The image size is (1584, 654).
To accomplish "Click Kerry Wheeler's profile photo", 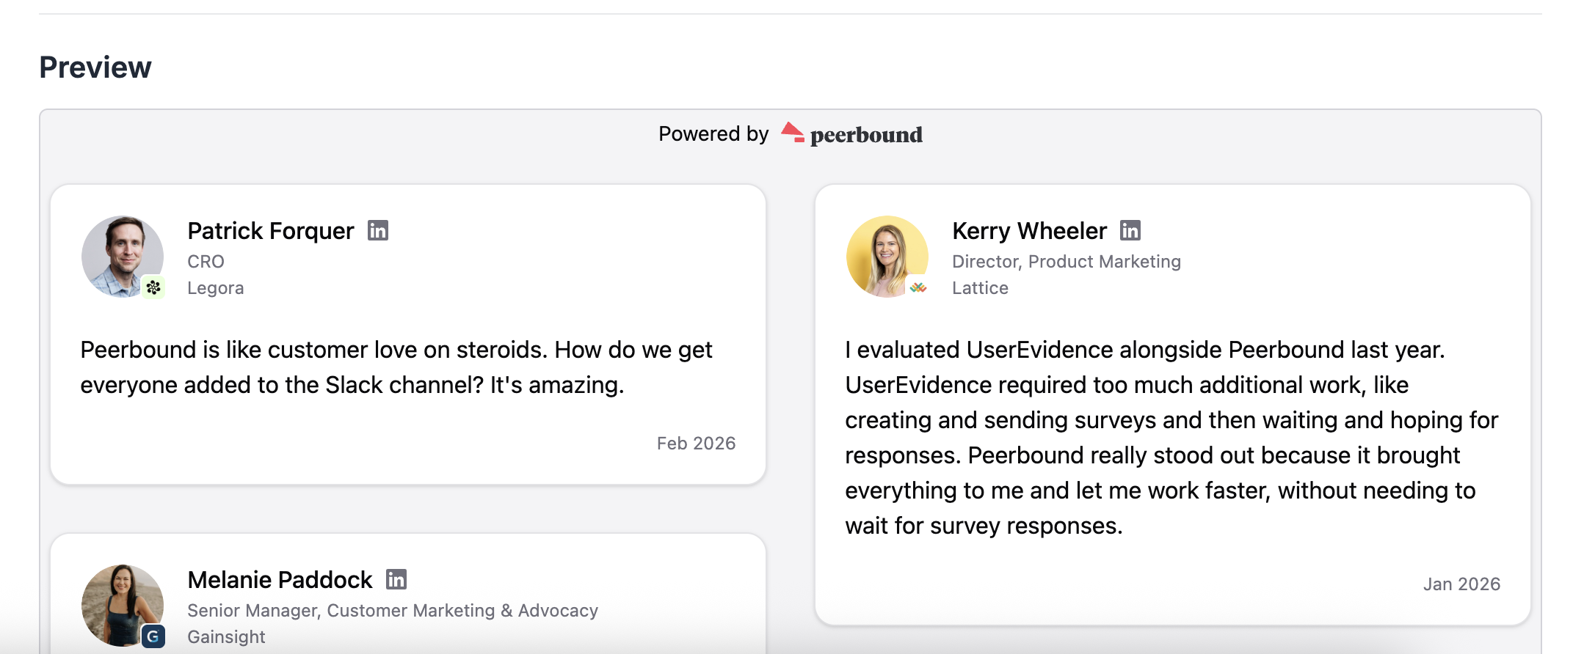I will (x=887, y=257).
